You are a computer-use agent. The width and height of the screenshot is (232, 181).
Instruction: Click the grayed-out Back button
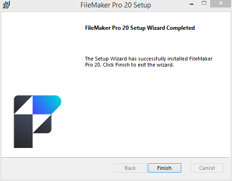pos(130,168)
